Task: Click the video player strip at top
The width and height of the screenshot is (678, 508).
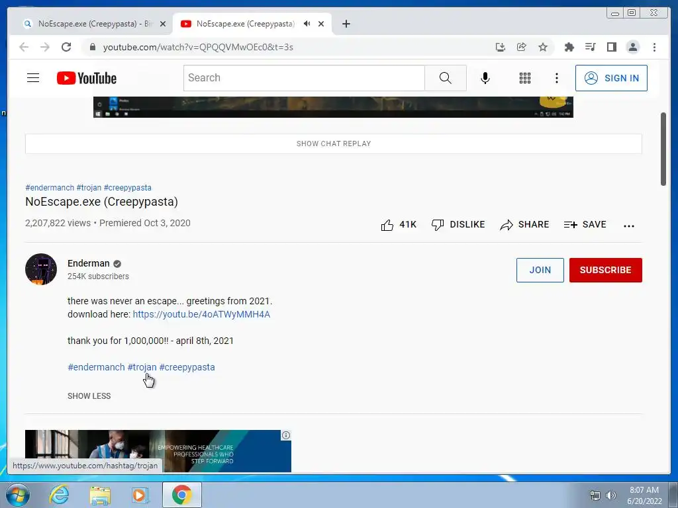Action: (x=333, y=106)
